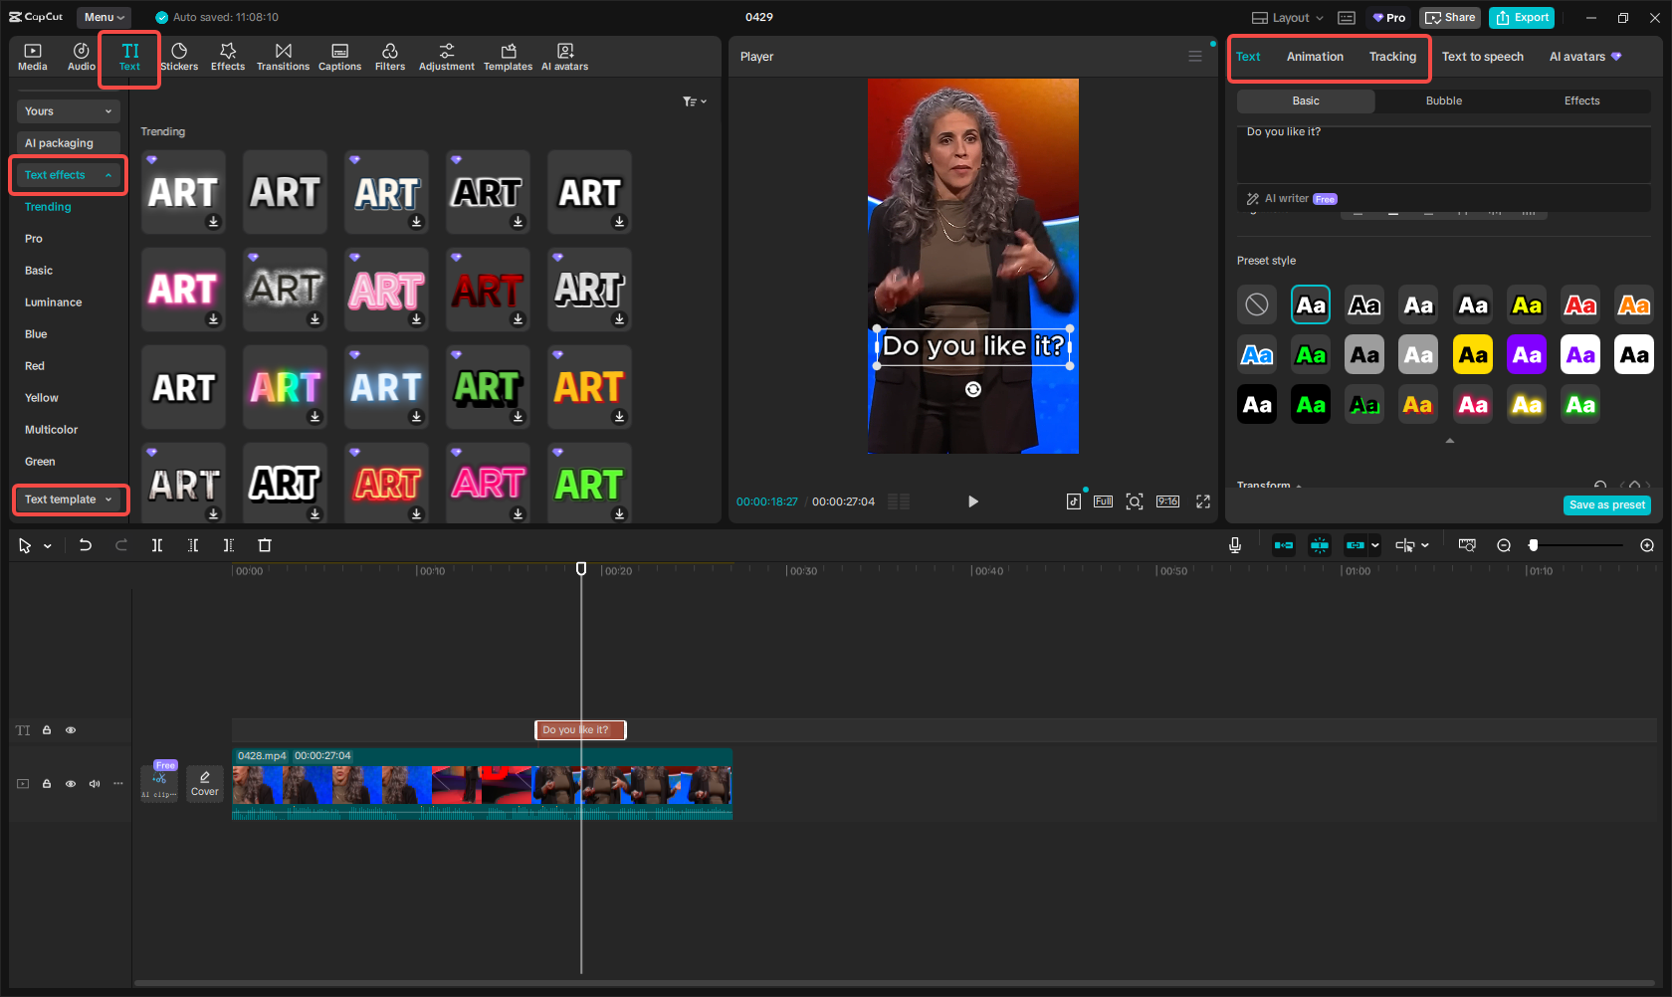Open the Transitions panel
This screenshot has height=997, width=1672.
click(x=284, y=57)
